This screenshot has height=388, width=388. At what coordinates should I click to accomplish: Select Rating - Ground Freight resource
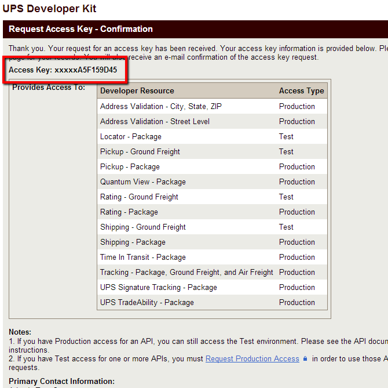[x=139, y=197]
